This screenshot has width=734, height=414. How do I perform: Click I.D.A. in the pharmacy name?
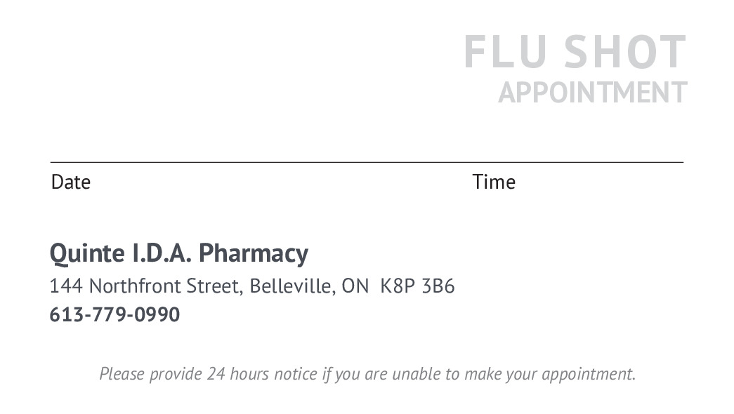[x=162, y=253]
